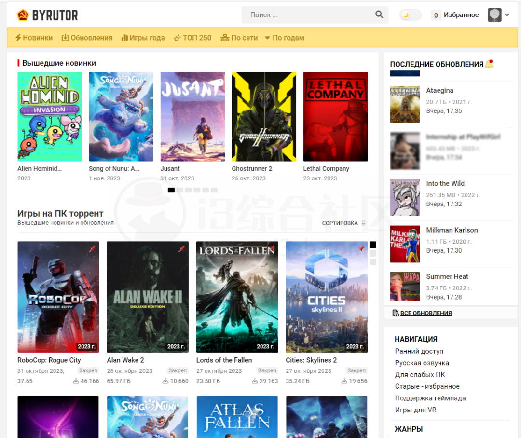Select the second carousel page dot
Image resolution: width=521 pixels, height=438 pixels.
180,190
